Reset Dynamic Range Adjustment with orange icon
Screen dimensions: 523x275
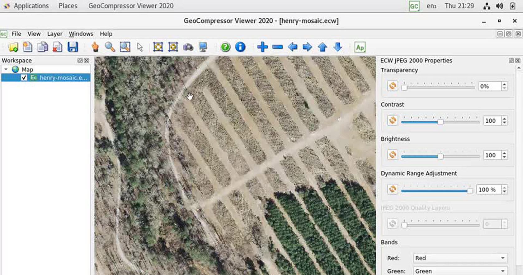click(393, 189)
